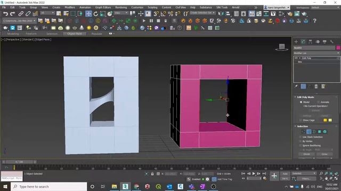The width and height of the screenshot is (341, 191).
Task: Select Vertex sub-object level icon
Action: coord(304,132)
